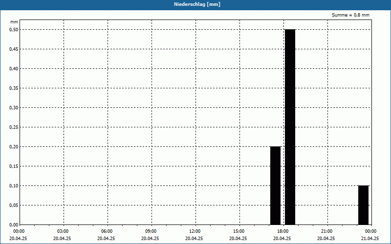391x244 pixels.
Task: Click the 0,00 y-axis value
Action: click(14, 225)
